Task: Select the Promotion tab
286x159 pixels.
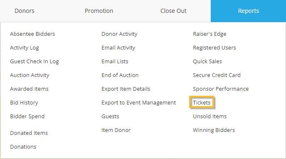Action: click(x=99, y=11)
